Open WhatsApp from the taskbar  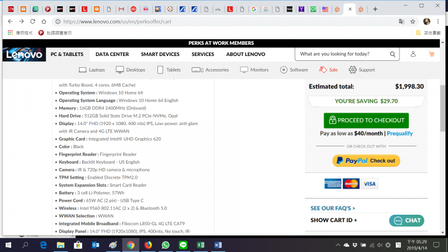pyautogui.click(x=166, y=245)
